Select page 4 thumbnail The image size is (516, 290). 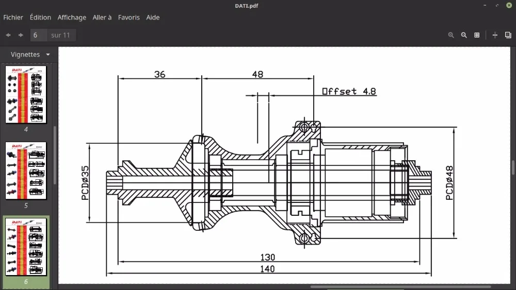[x=26, y=95]
